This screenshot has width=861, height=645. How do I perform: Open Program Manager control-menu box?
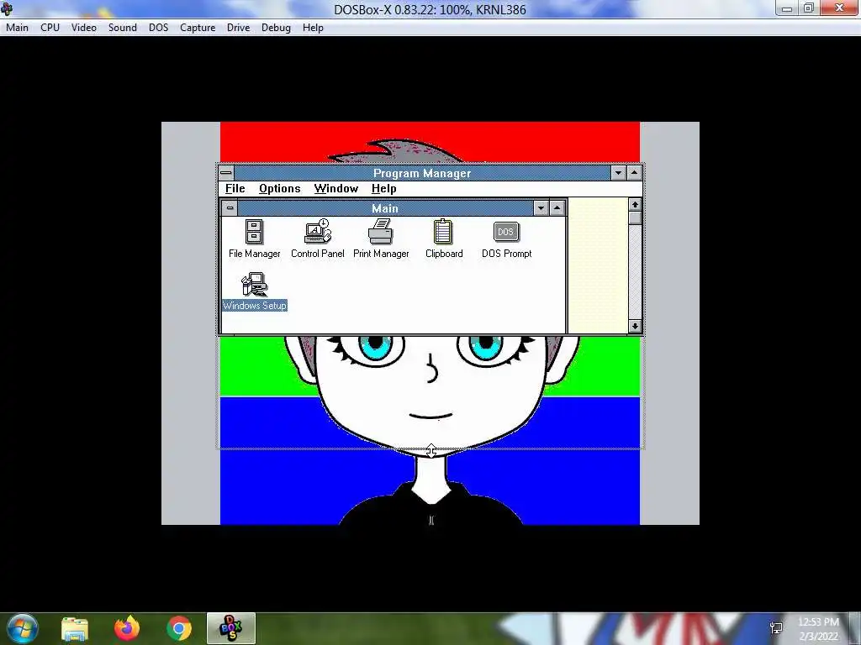point(226,173)
